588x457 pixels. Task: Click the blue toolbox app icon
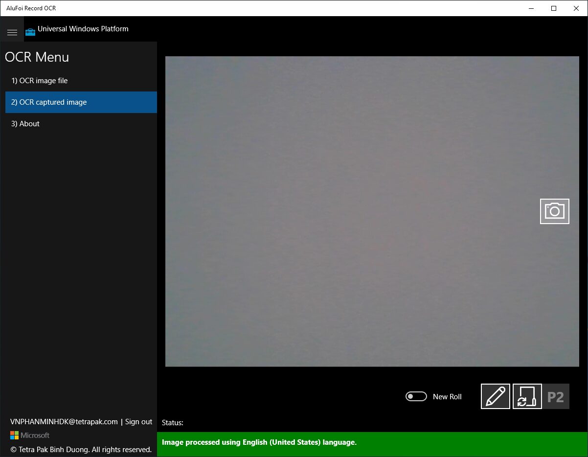pos(30,32)
